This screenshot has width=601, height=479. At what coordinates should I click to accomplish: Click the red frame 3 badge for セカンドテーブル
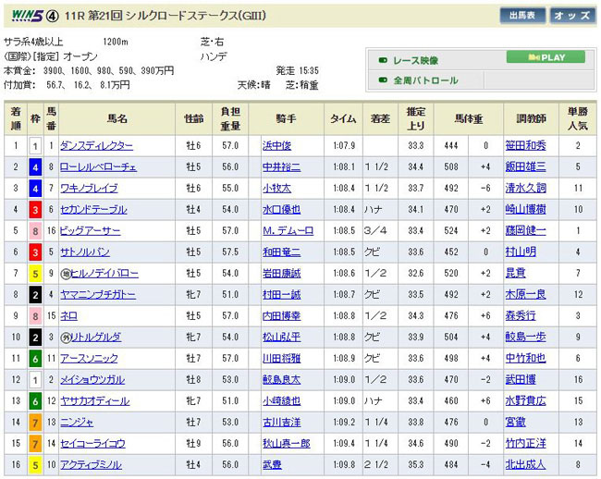point(34,210)
